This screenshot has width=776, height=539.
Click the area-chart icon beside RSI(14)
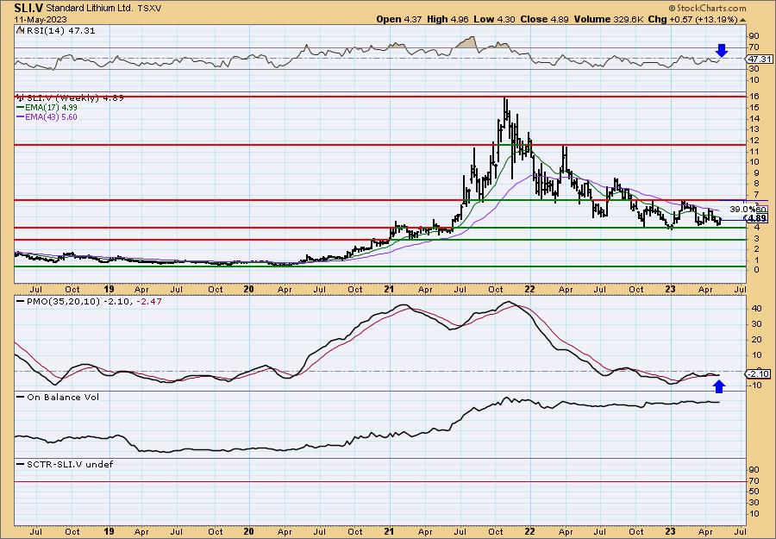(20, 30)
